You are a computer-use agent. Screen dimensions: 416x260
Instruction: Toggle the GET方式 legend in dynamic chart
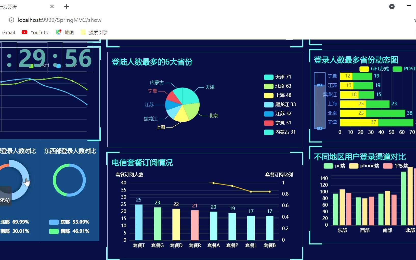coord(374,69)
